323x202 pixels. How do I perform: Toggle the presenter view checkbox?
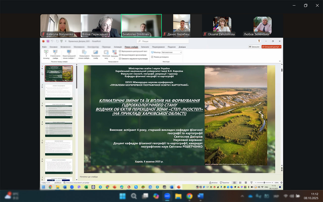(152, 57)
